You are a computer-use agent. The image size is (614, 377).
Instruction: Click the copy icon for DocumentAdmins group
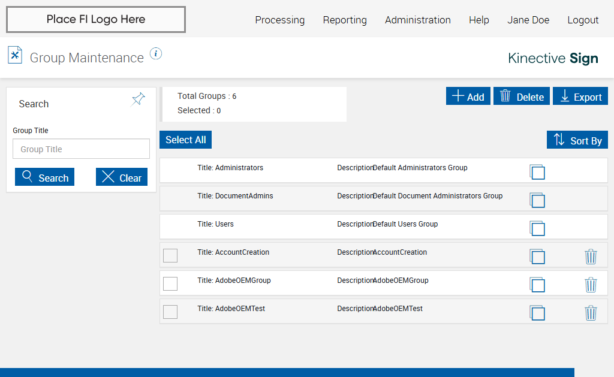[537, 200]
